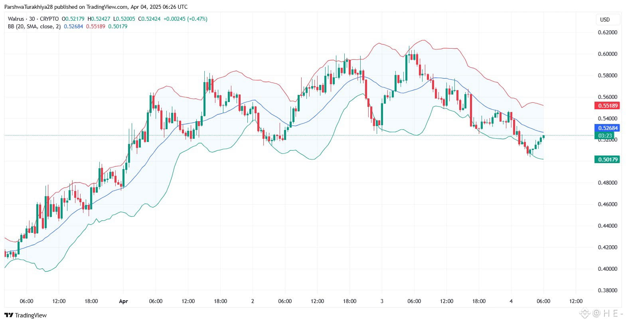The height and width of the screenshot is (323, 626).
Task: Click the 0.62000 price scale label
Action: pyautogui.click(x=607, y=32)
